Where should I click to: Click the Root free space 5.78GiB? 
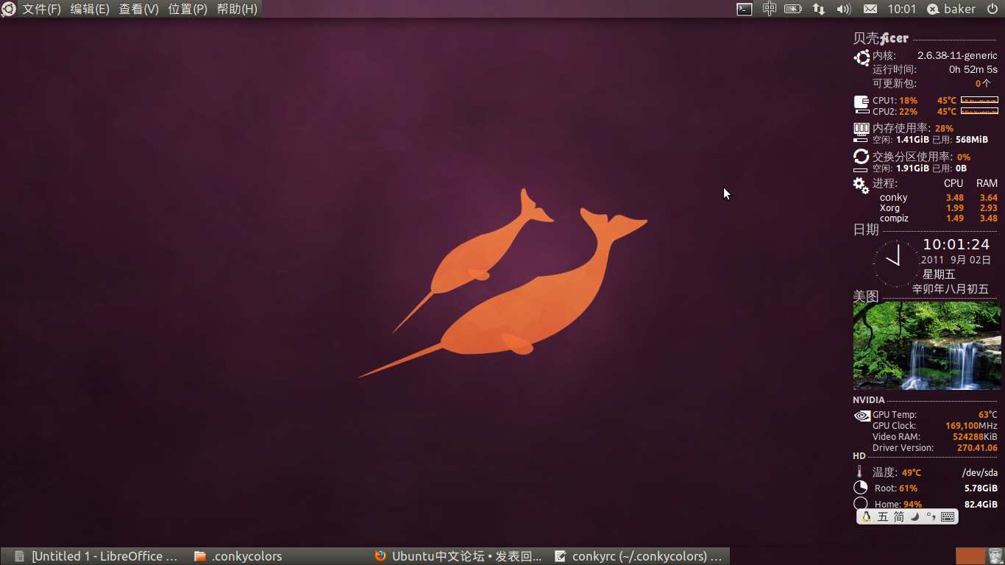coord(981,488)
